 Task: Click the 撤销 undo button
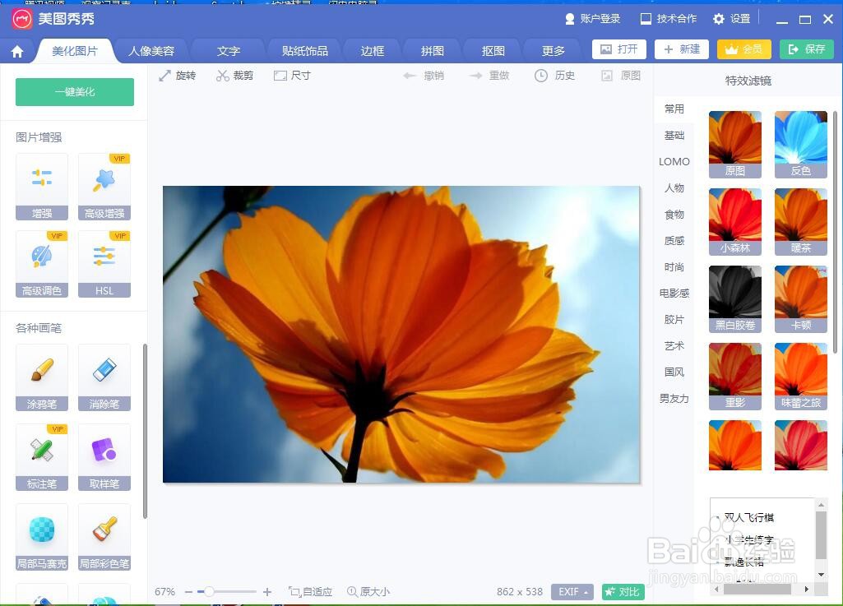(x=424, y=76)
